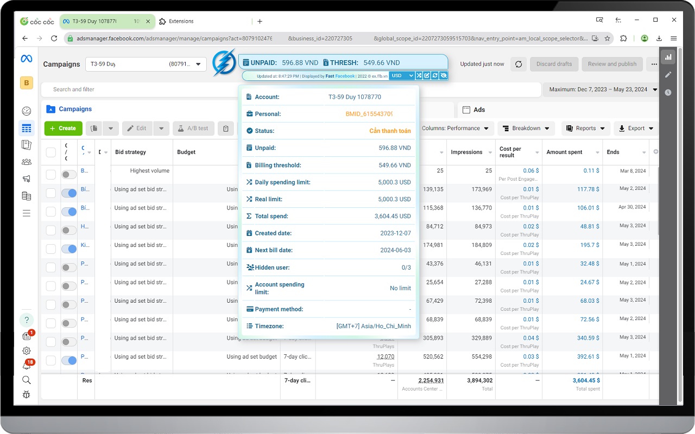
Task: Click Fast Facebook lightning bolt logo
Action: [224, 63]
